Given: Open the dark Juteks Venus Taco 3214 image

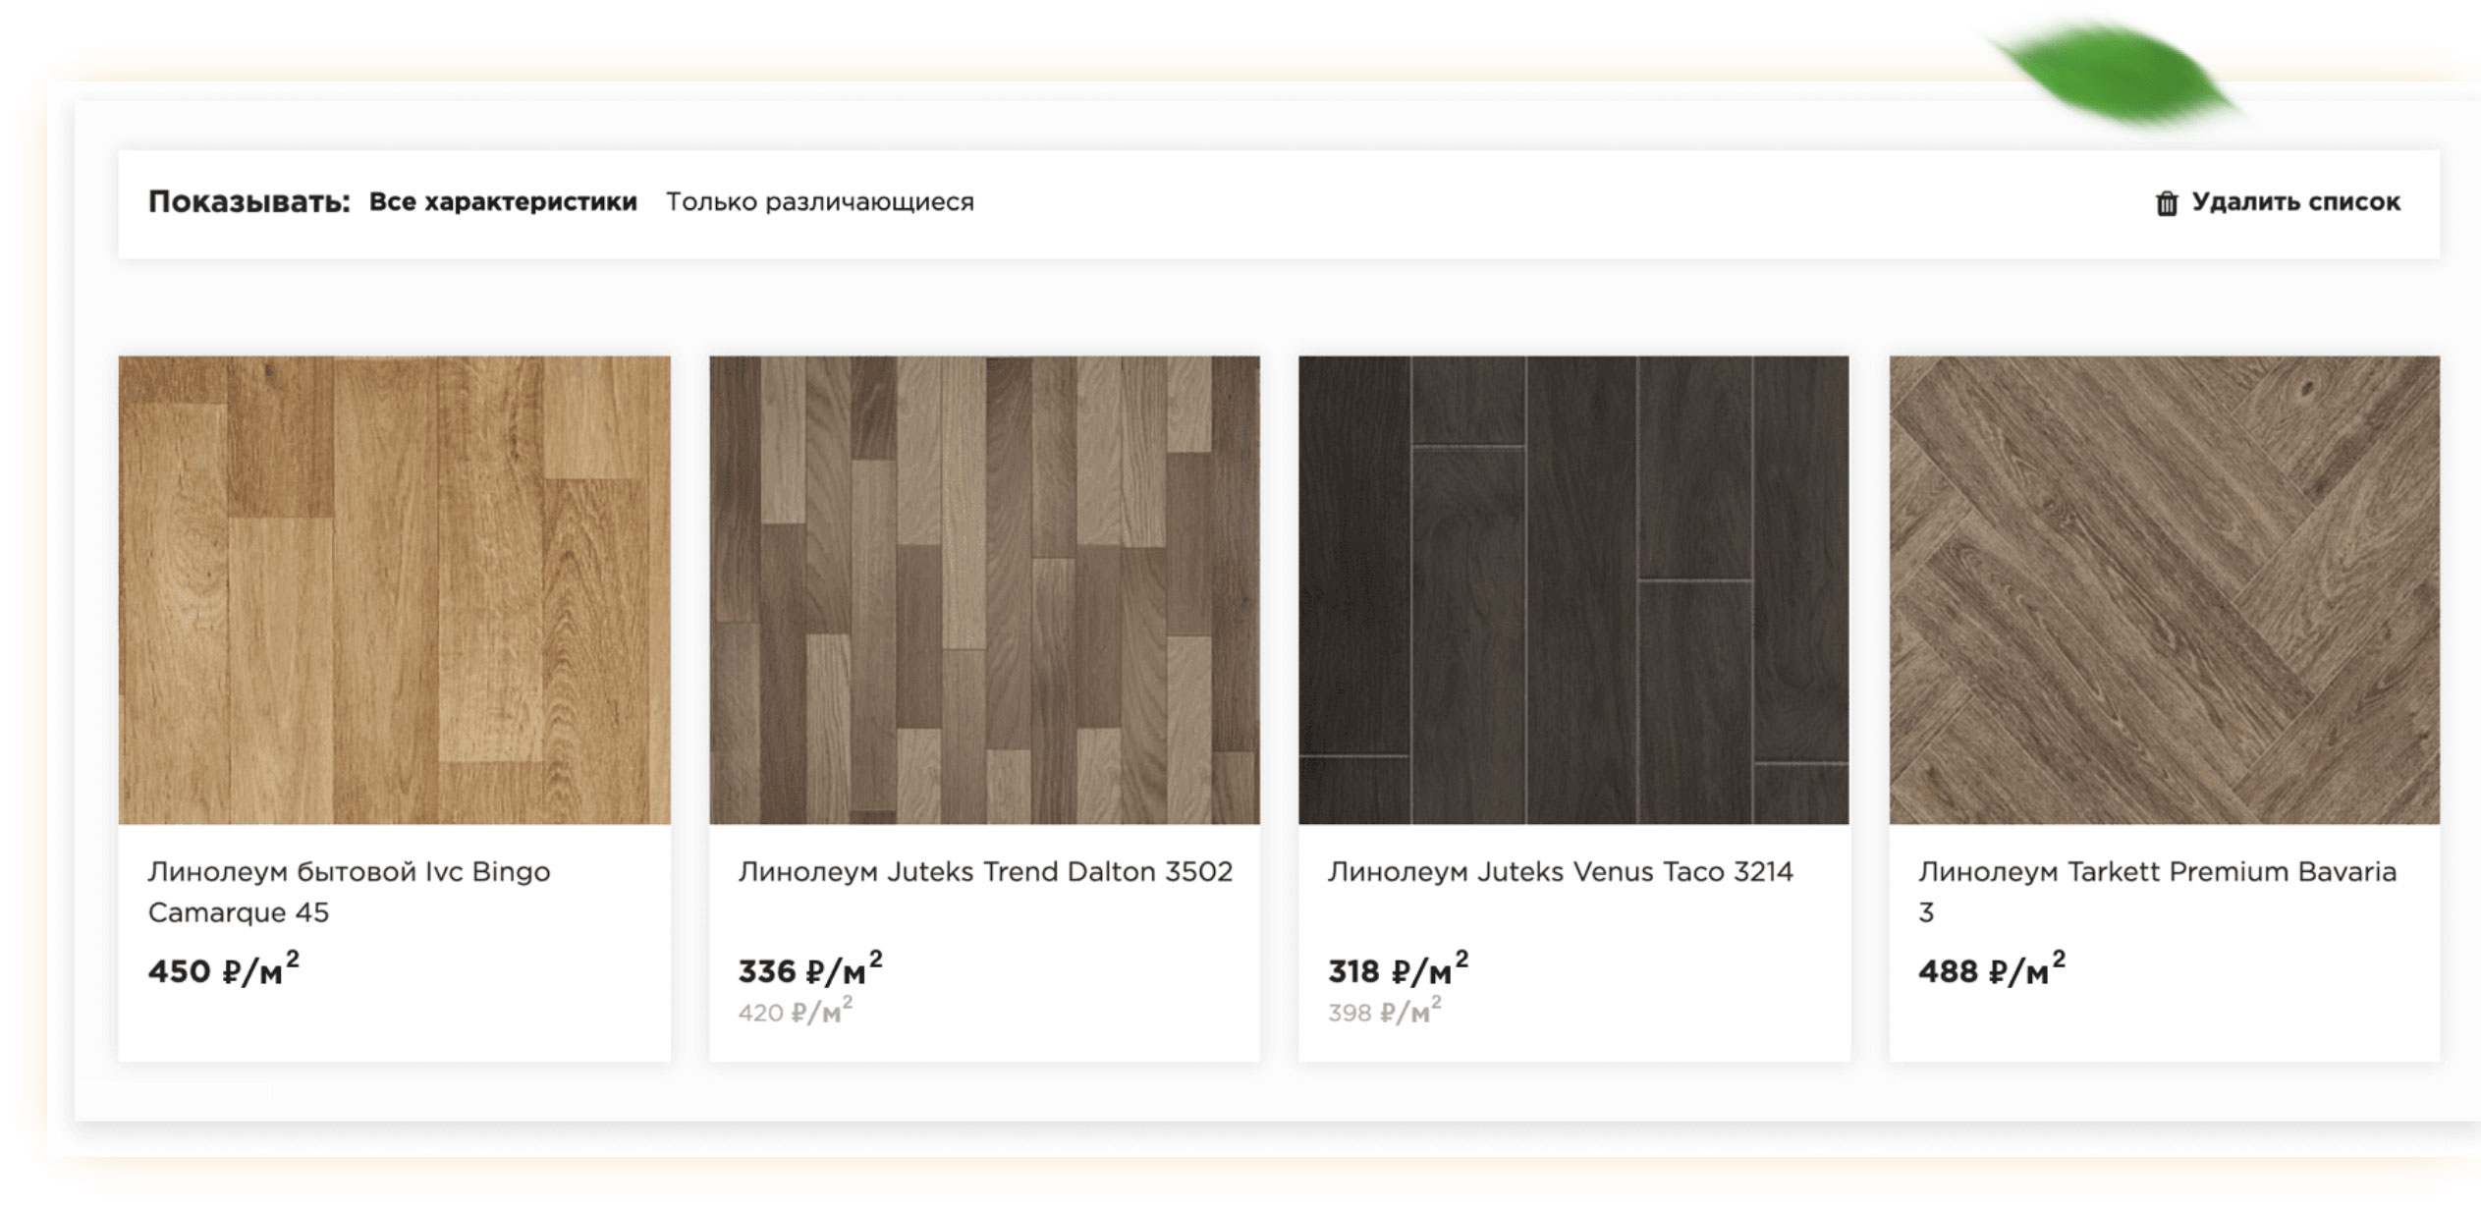Looking at the screenshot, I should click(x=1573, y=589).
